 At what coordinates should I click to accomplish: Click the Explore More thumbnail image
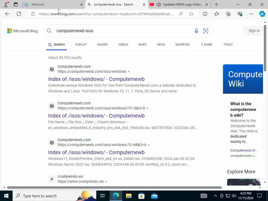(244, 182)
